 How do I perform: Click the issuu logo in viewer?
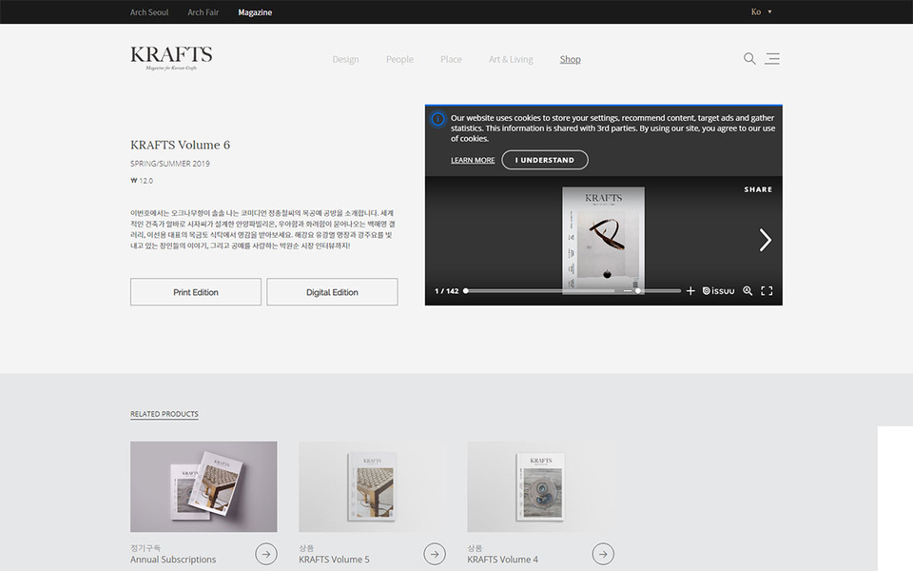[x=718, y=291]
